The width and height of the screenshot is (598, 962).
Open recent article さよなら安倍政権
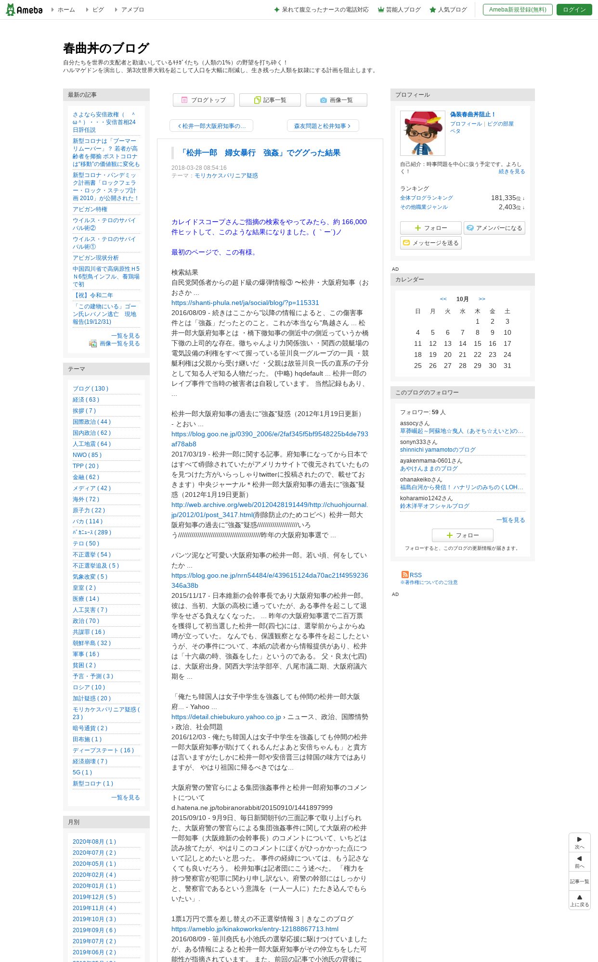[104, 122]
